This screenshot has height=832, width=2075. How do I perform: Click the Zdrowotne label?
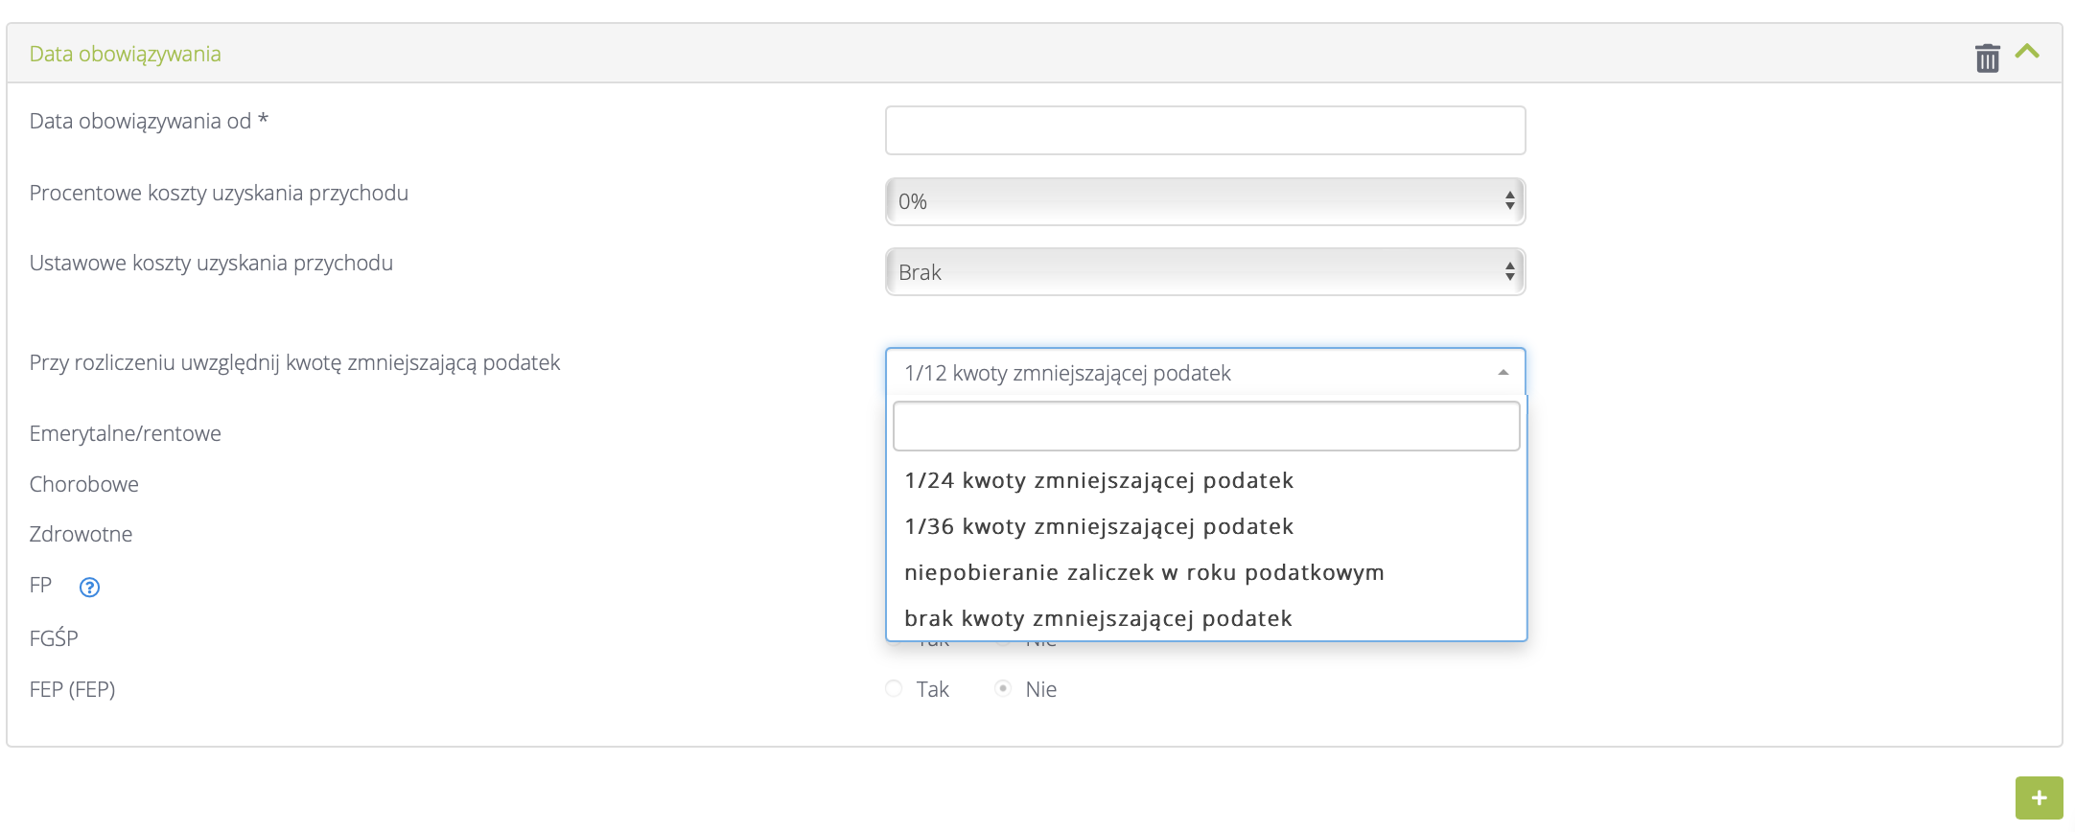pos(81,534)
